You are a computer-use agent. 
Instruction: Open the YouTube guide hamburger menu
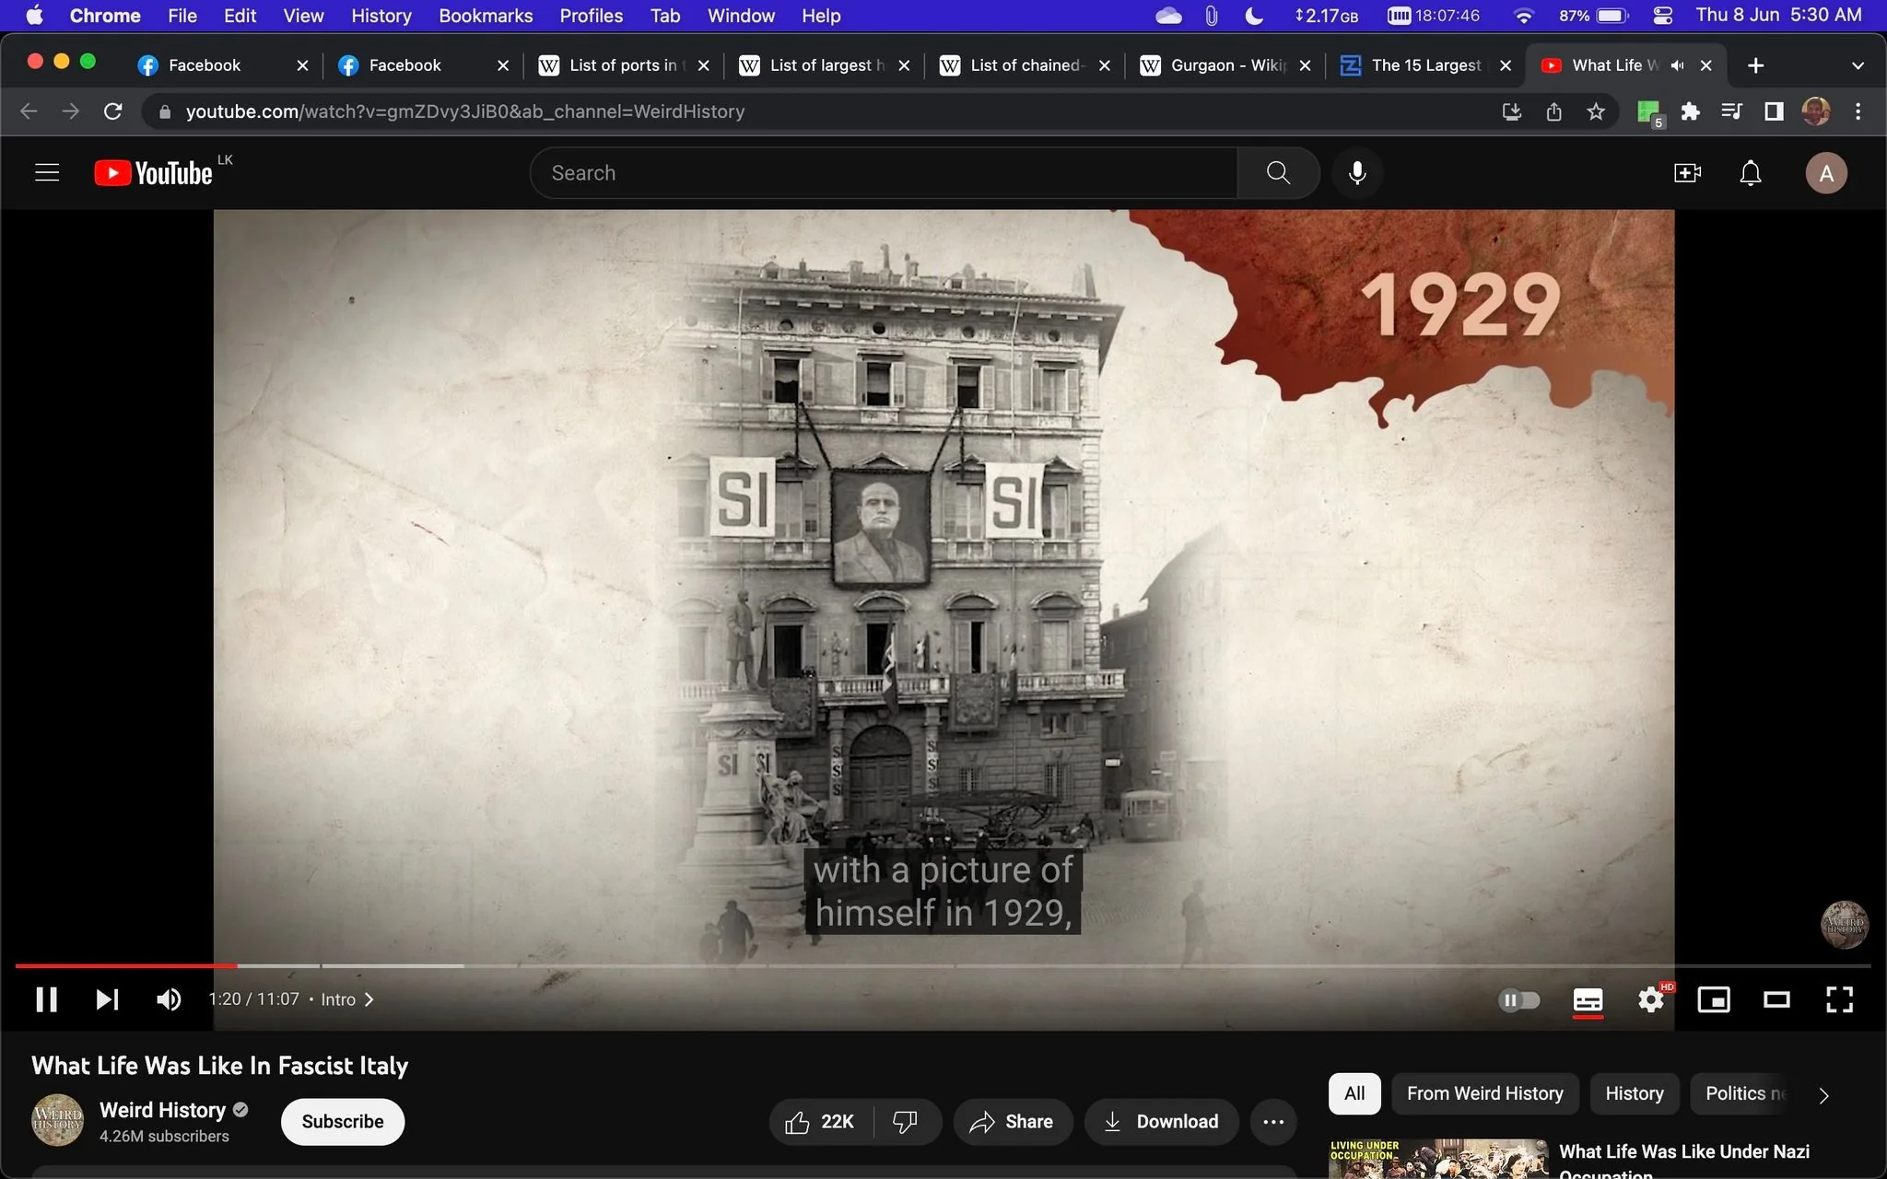tap(47, 173)
